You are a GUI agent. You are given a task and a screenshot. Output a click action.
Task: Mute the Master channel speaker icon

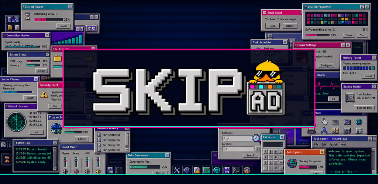tap(65, 171)
